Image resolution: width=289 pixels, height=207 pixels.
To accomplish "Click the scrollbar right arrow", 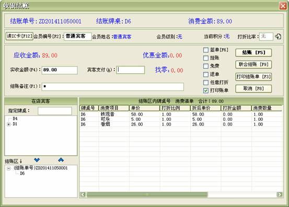I will pos(280,194).
